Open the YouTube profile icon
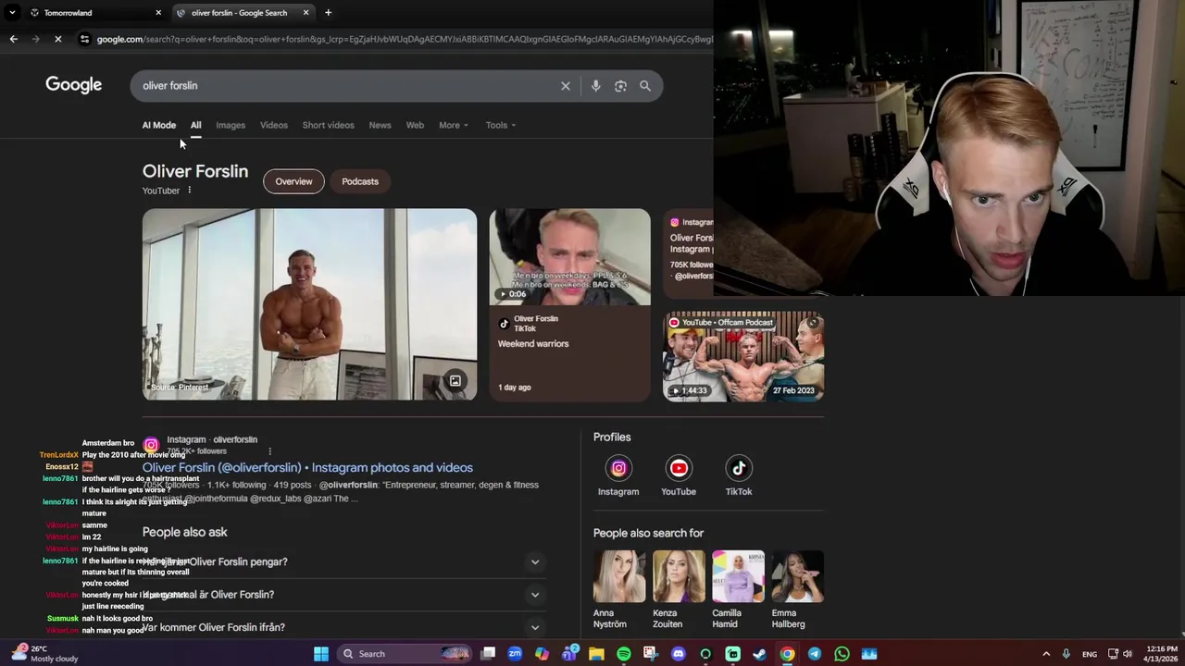Viewport: 1185px width, 666px height. click(679, 468)
